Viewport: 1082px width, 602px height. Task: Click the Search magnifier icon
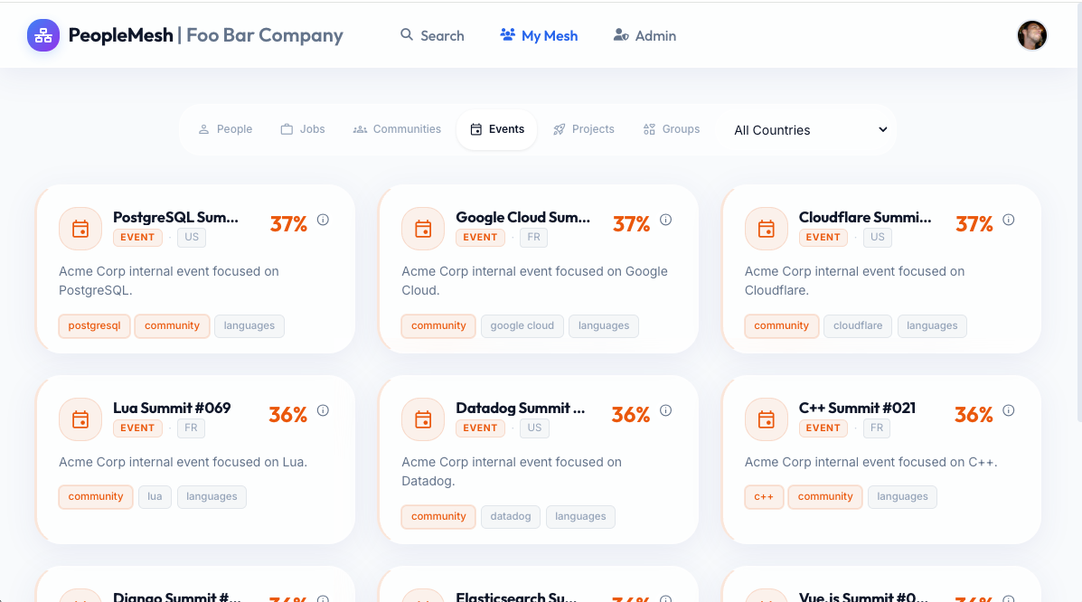tap(407, 34)
